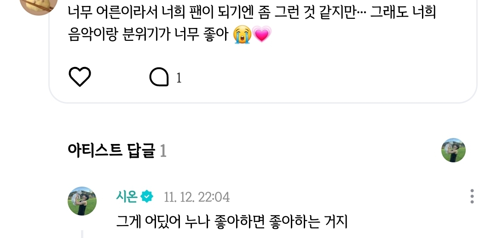Screen dimensions: 497x238
Task: Select the 아티스트 답글 section header
Action: point(111,150)
